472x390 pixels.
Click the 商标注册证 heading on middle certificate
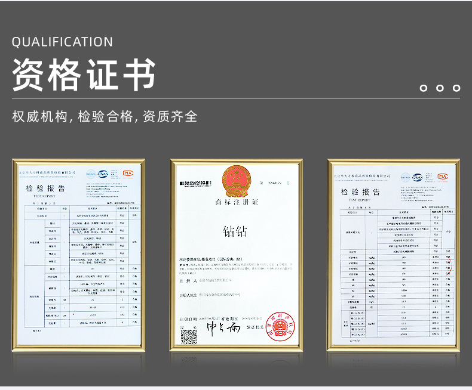tap(236, 203)
